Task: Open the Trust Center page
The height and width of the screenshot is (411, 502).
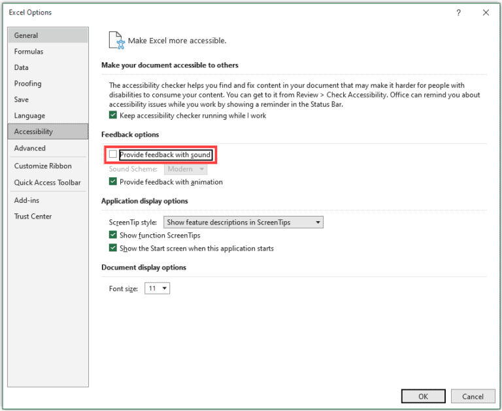Action: (48, 217)
